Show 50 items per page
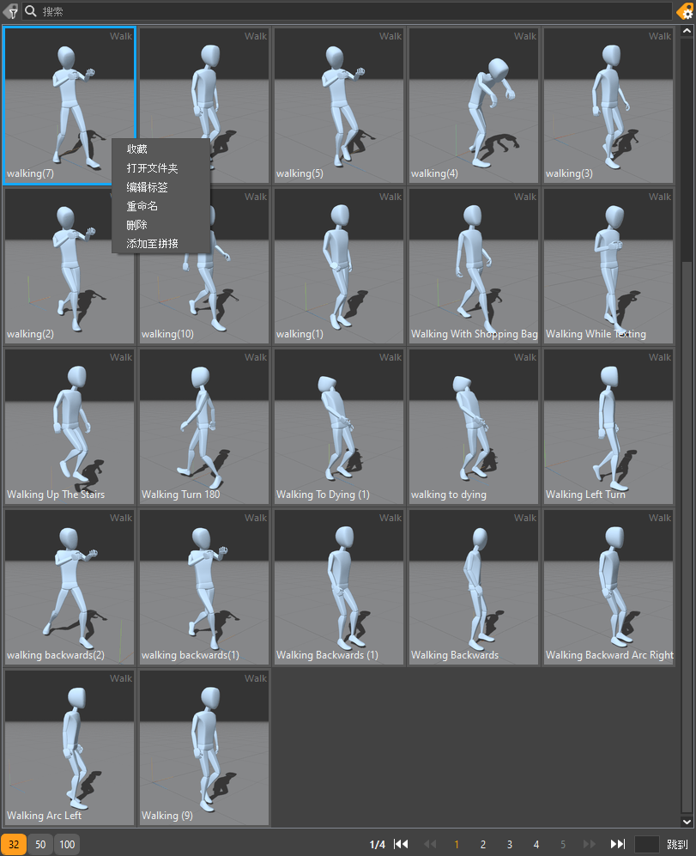Viewport: 696px width, 856px height. click(40, 845)
